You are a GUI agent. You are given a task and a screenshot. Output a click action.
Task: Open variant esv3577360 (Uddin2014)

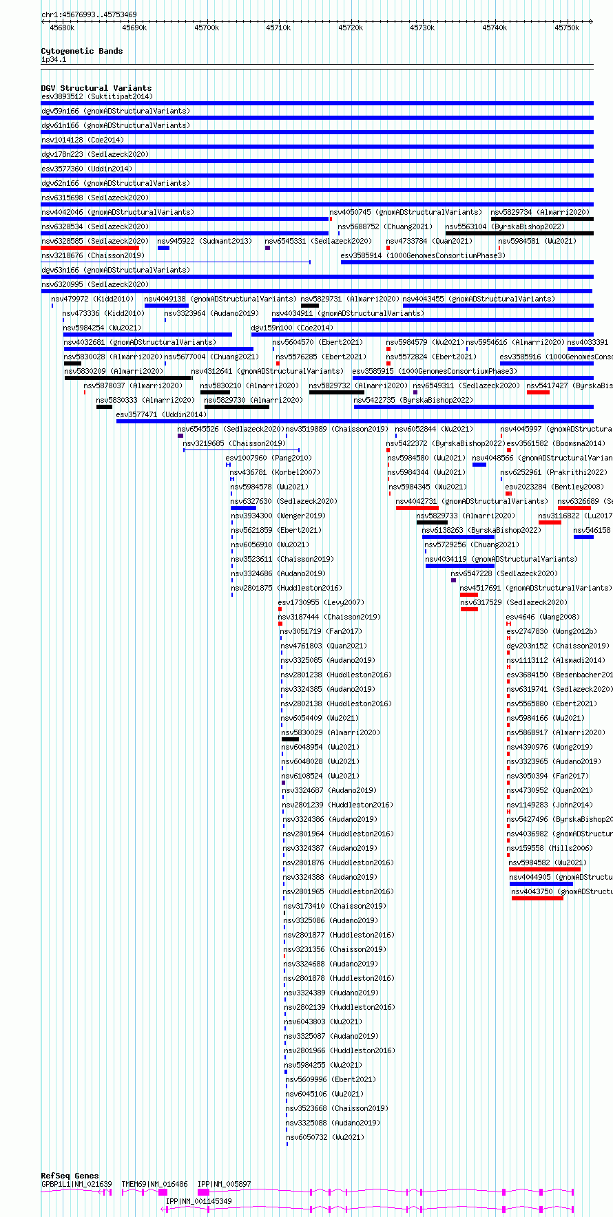pos(87,169)
